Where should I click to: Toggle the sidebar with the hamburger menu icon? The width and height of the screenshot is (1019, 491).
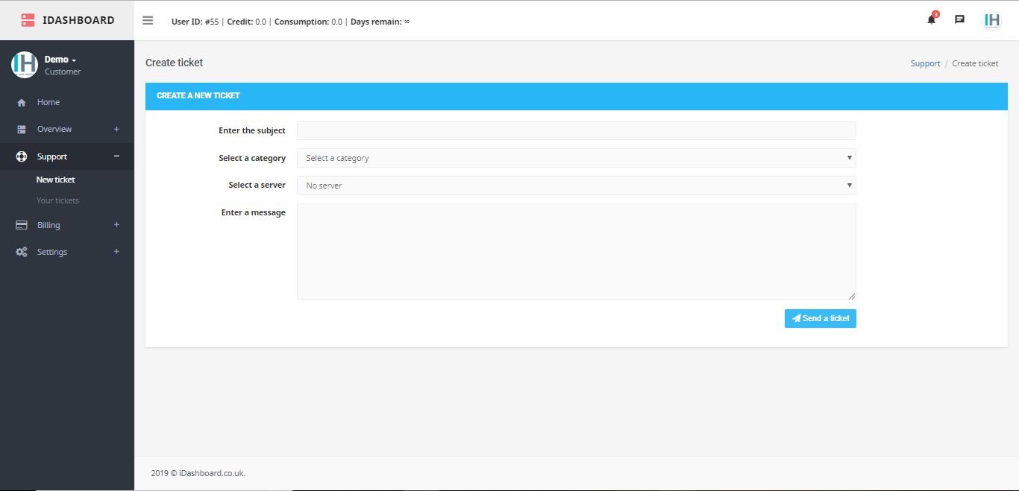[148, 21]
